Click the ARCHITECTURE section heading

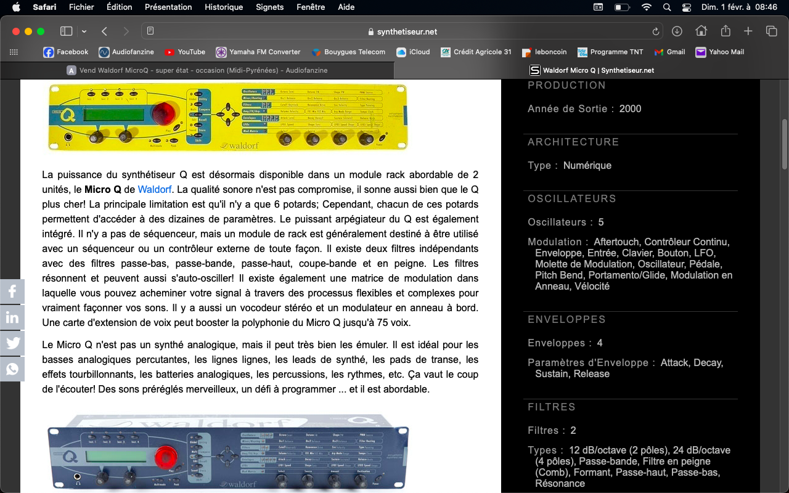click(x=573, y=142)
